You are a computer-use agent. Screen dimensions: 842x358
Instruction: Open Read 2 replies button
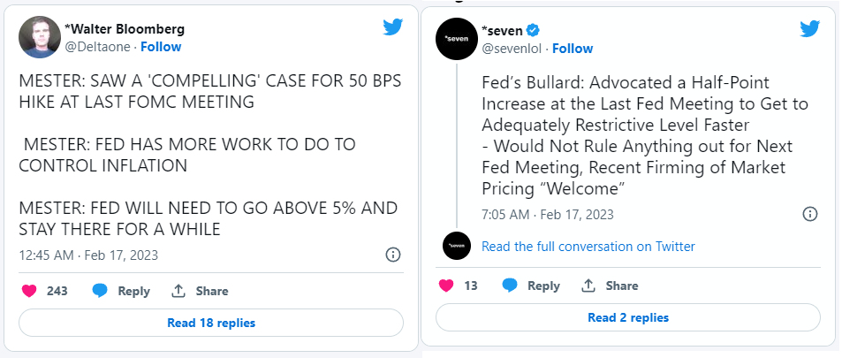tap(628, 317)
